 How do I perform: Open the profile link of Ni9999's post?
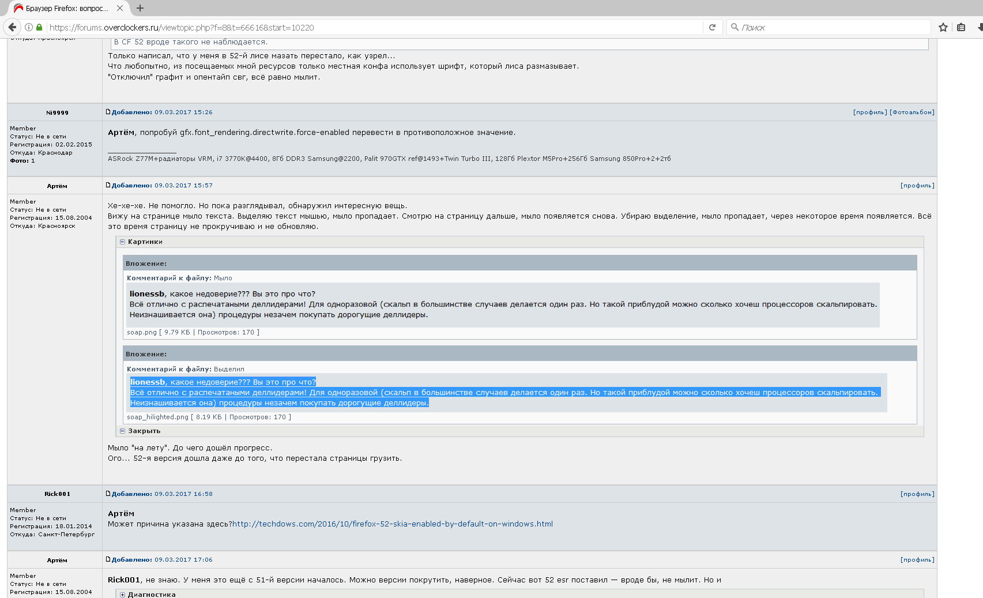[870, 112]
